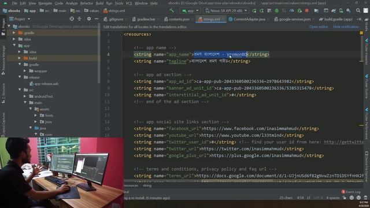370x208 pixels.
Task: Open the Resource Manager side tool window
Action: tap(3, 60)
